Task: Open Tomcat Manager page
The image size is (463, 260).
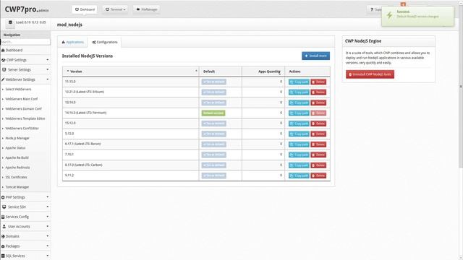Action: (17, 187)
